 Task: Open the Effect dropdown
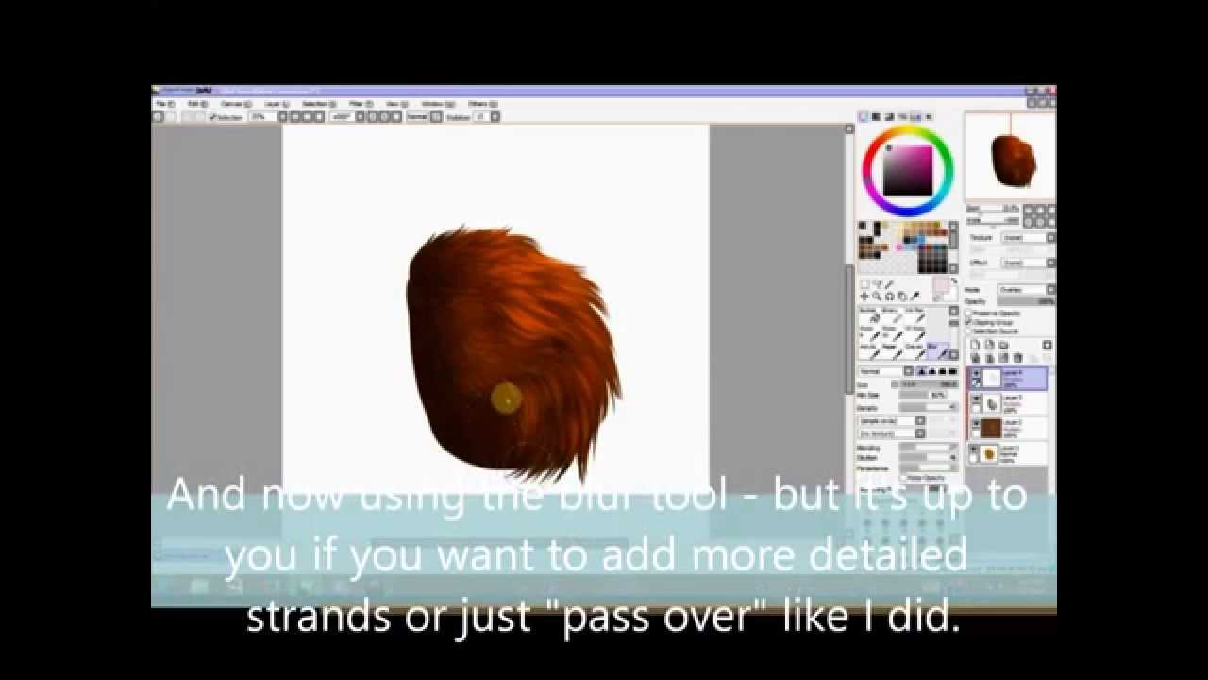point(1028,263)
